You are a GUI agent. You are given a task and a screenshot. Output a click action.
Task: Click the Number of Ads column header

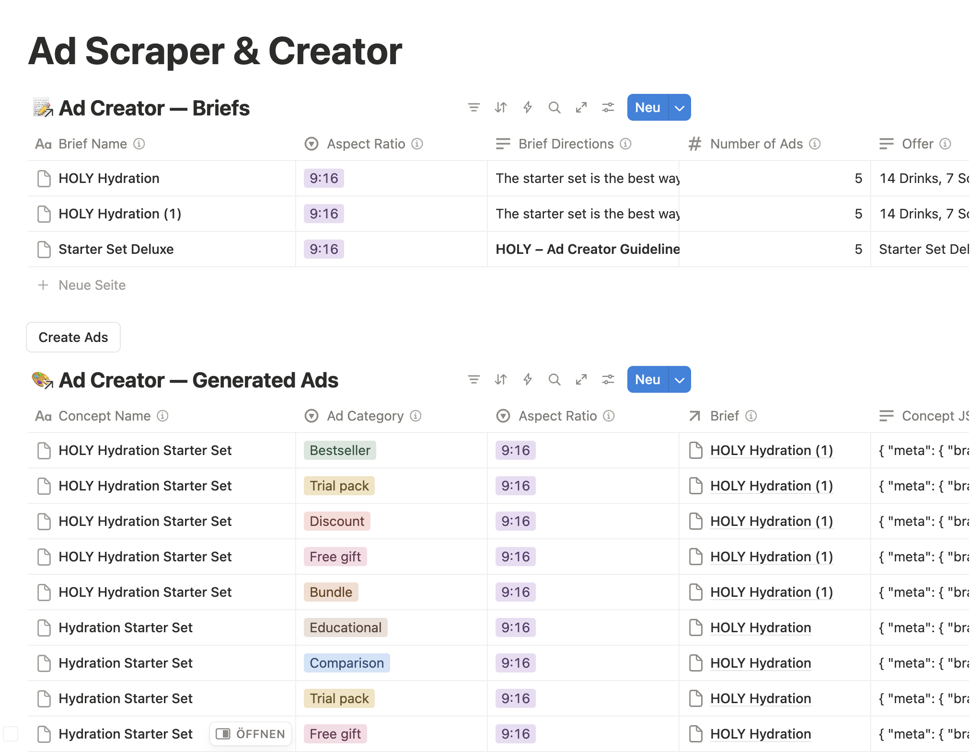tap(756, 144)
